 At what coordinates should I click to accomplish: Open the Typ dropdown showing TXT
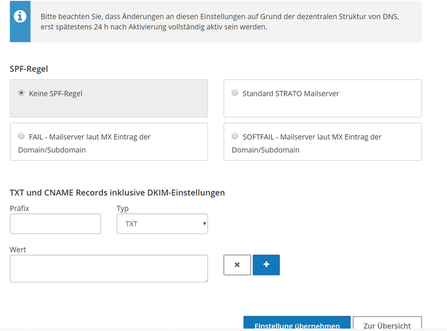[162, 224]
